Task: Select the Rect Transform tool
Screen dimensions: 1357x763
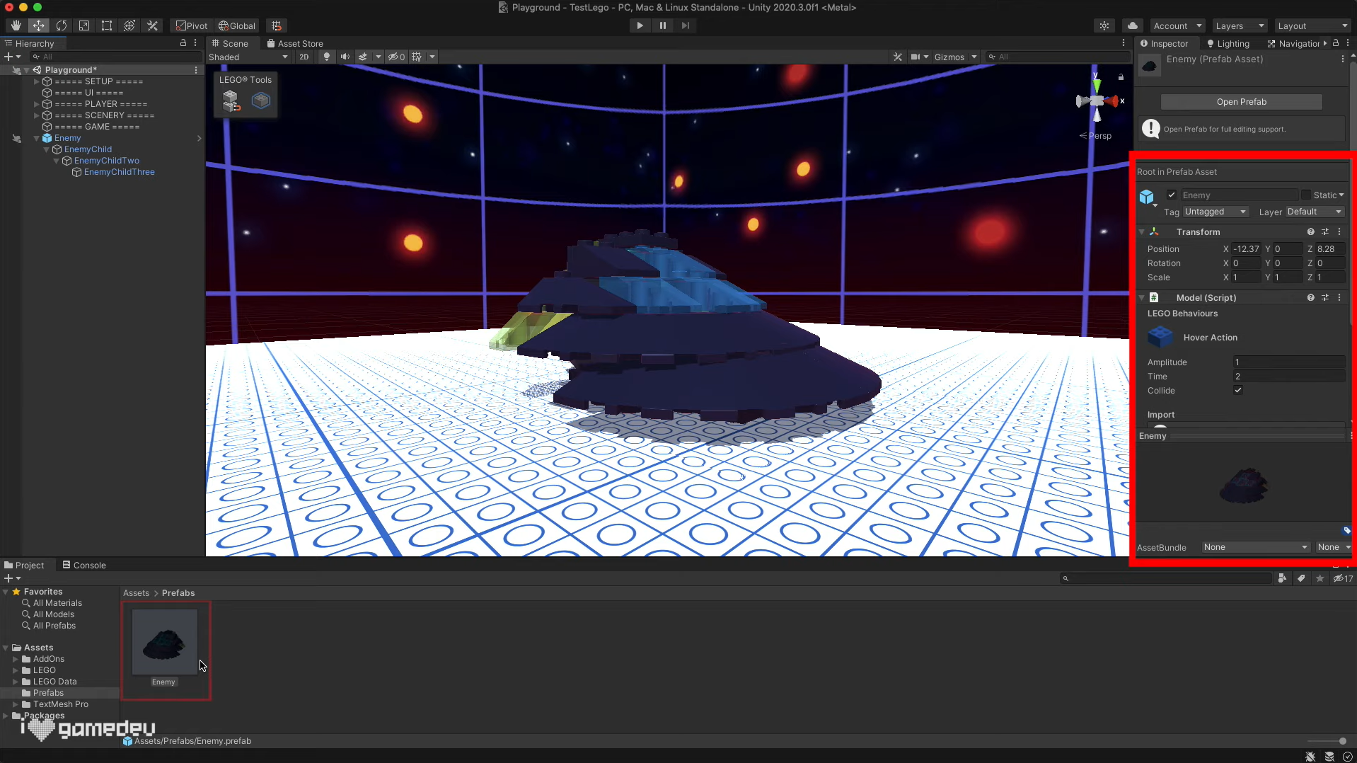Action: (107, 25)
